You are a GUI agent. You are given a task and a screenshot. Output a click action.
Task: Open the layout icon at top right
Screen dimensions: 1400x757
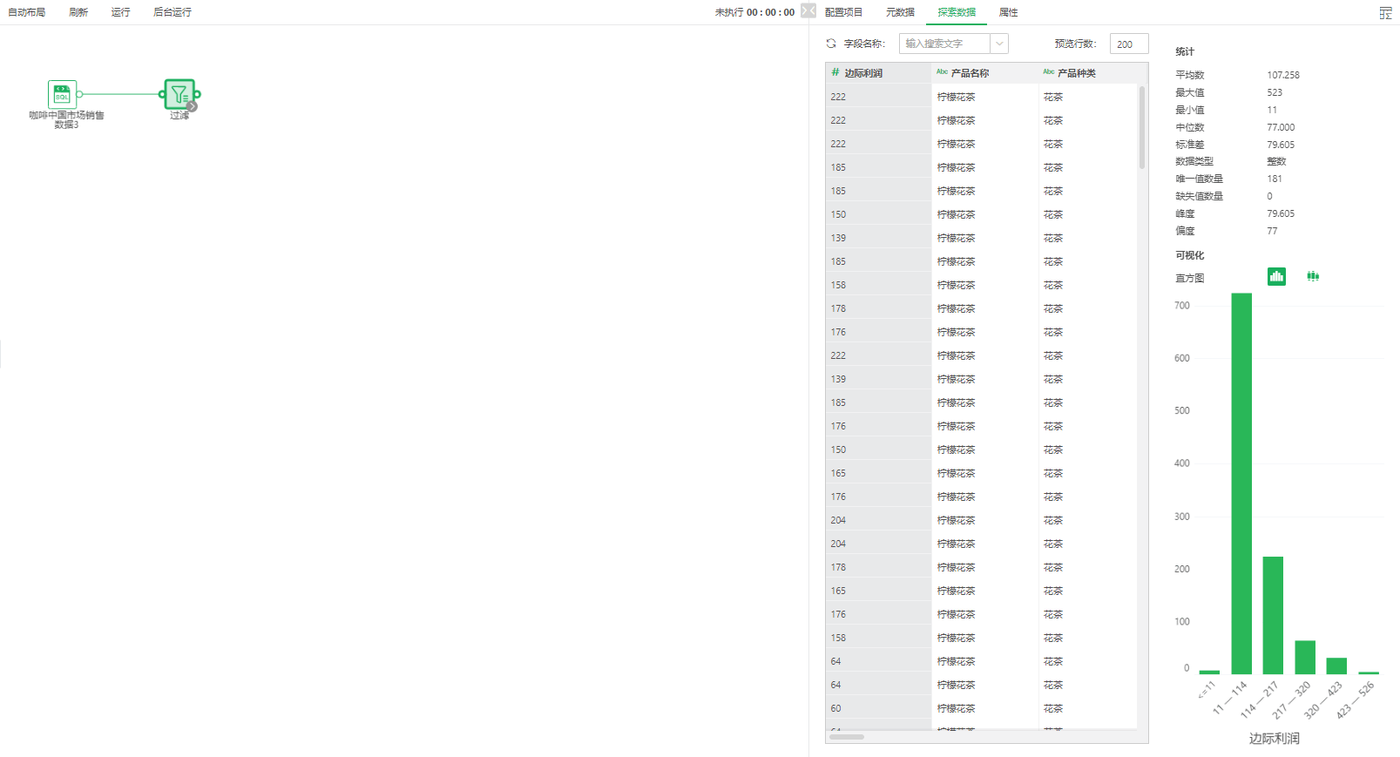(1385, 13)
